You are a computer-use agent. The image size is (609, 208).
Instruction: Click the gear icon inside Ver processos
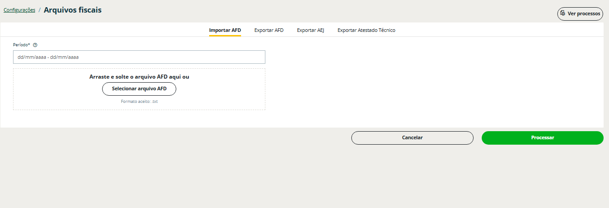563,13
